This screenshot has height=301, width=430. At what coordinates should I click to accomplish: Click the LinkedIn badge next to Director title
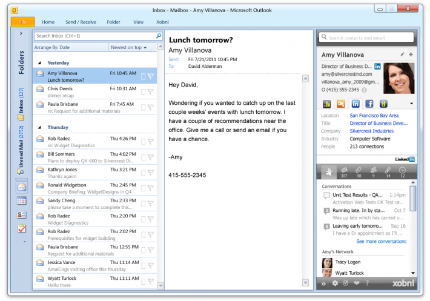pos(377,67)
